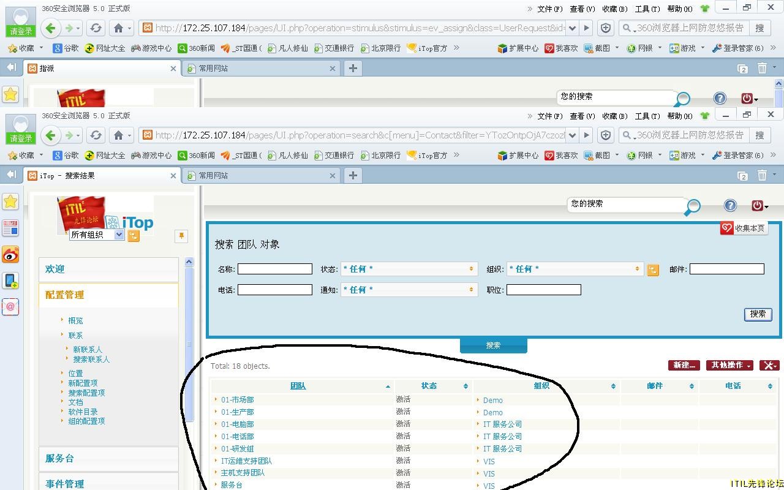The height and width of the screenshot is (490, 784).
Task: Refresh page in the 指派 browser window
Action: 96,28
